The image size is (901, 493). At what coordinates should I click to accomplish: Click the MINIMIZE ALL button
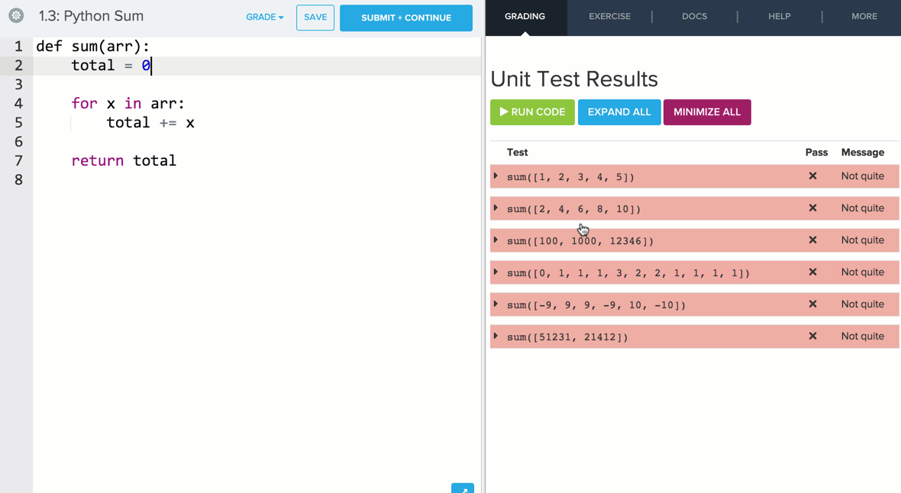706,112
